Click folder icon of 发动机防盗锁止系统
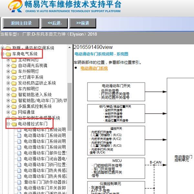Image resolution: width=194 pixels, height=194 pixels. coord(14,83)
